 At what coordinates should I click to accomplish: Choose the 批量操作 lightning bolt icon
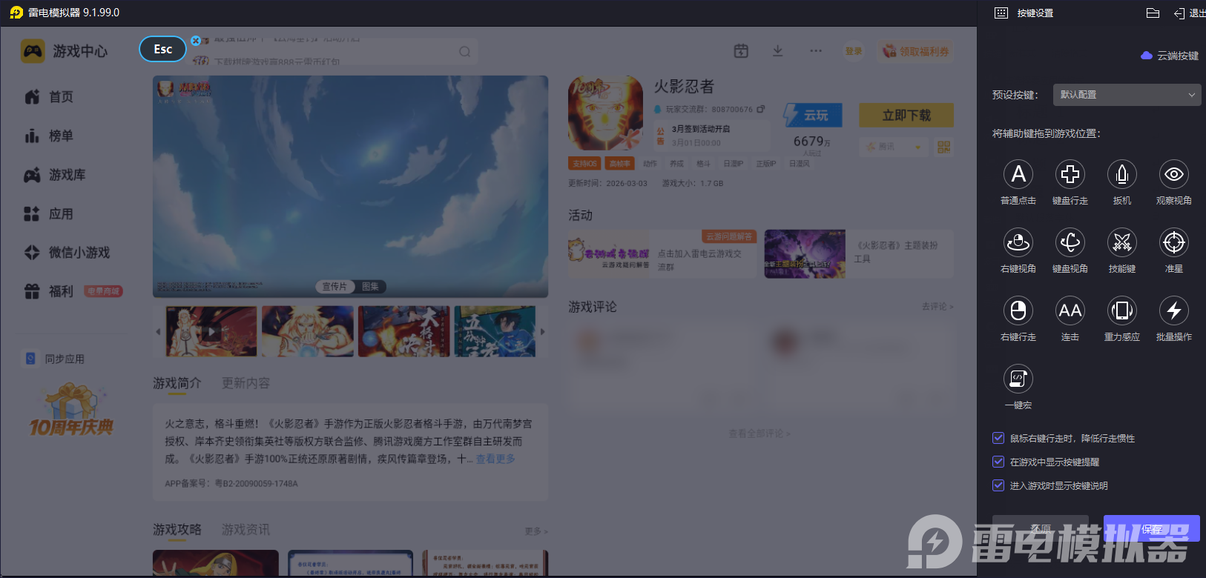tap(1174, 310)
